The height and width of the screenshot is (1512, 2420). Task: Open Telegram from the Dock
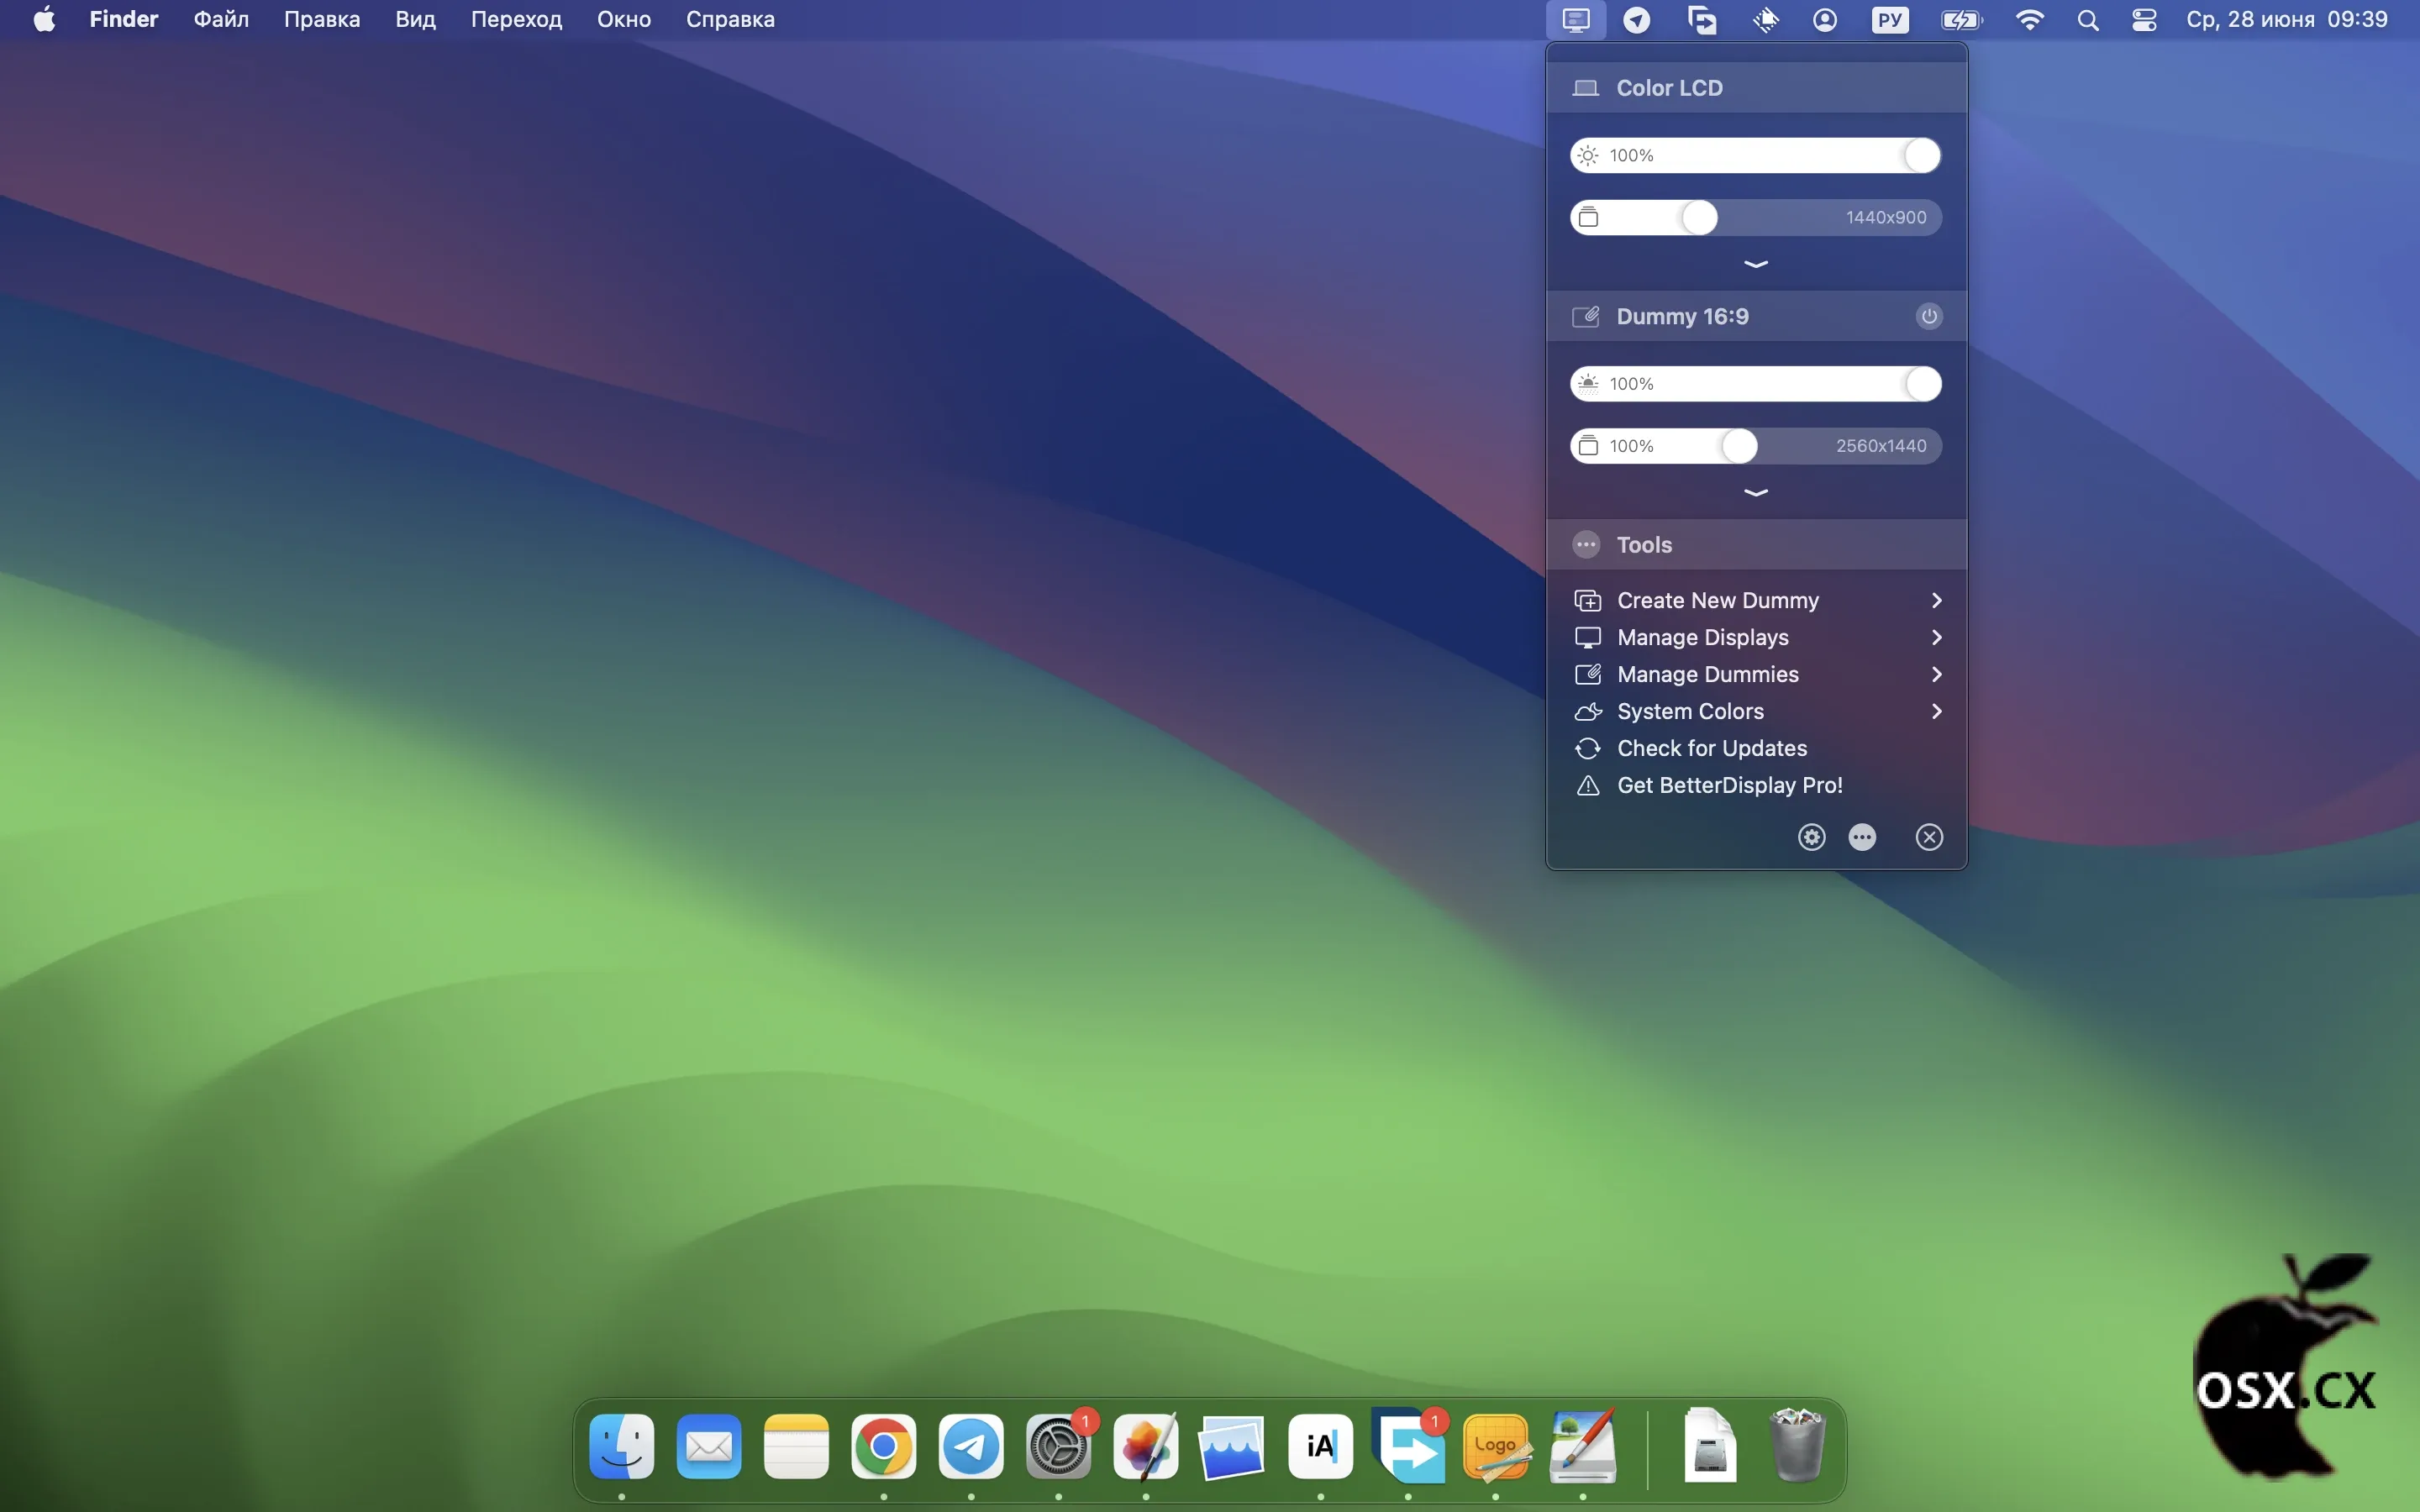point(971,1447)
